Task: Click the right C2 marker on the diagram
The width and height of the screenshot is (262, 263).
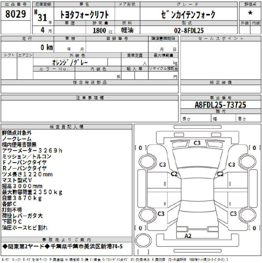Action: 220,174
